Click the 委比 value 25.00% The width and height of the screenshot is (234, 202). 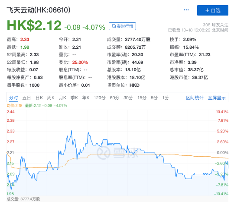(x=80, y=62)
